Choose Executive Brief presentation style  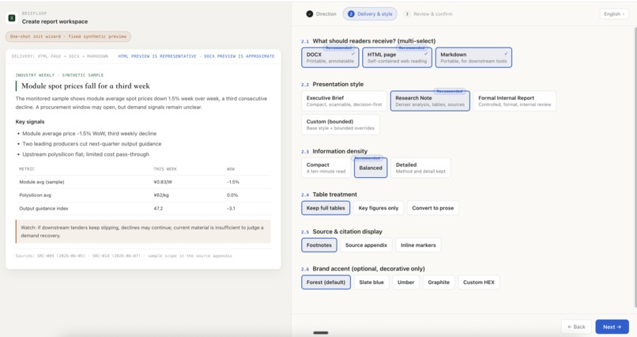344,100
